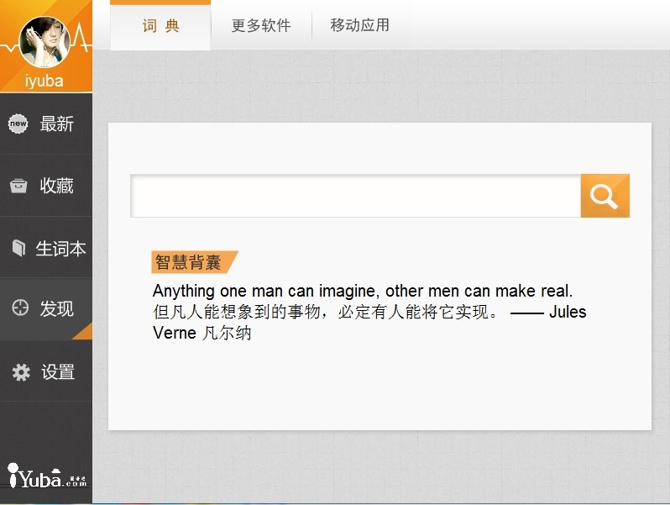Click the iyuba username label

(x=44, y=81)
